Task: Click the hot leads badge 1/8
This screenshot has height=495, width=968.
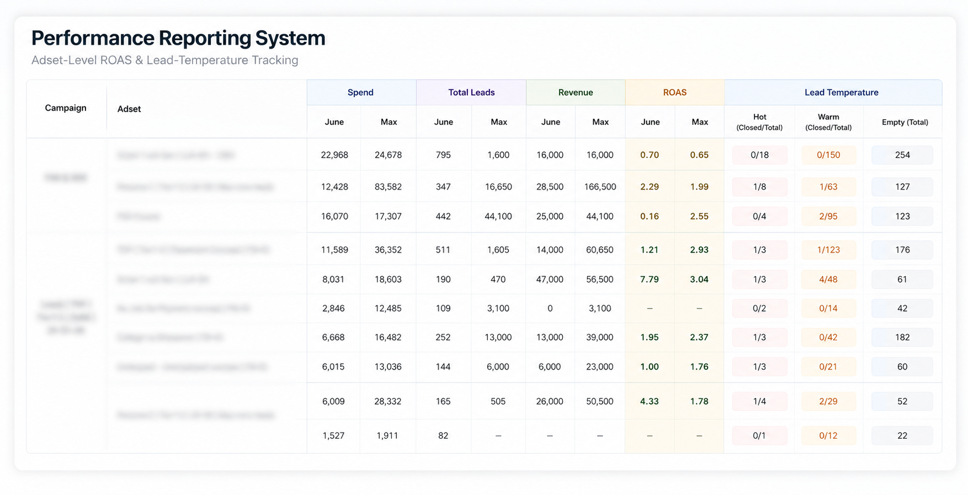Action: [760, 187]
